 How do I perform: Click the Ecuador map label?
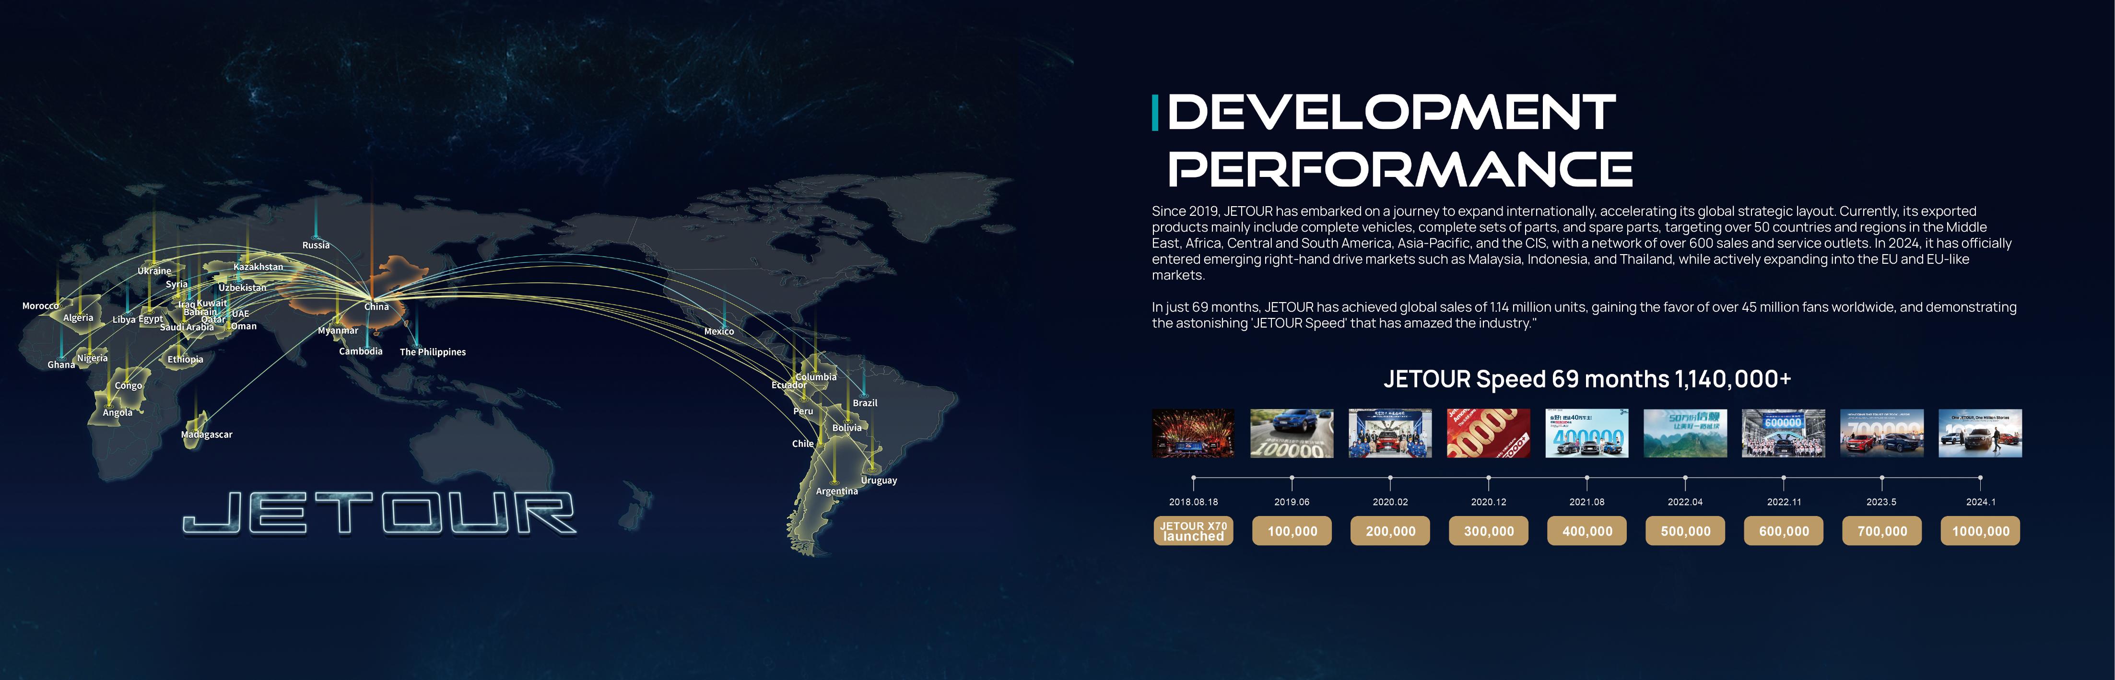(x=789, y=384)
